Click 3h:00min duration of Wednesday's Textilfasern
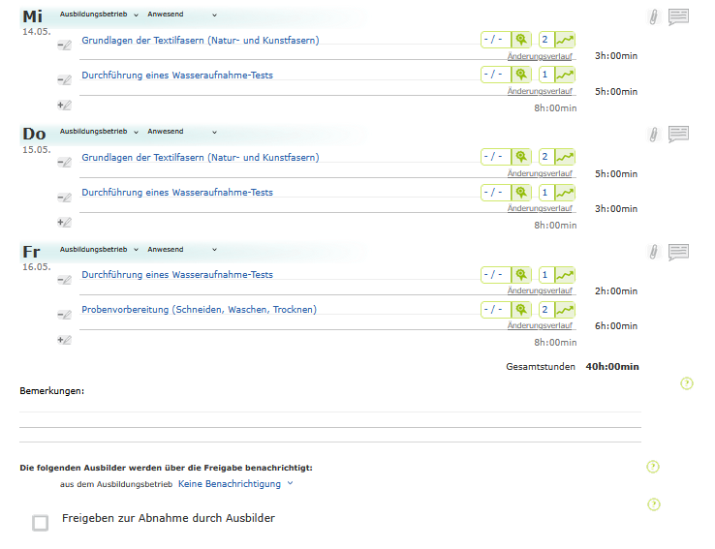 pos(616,56)
